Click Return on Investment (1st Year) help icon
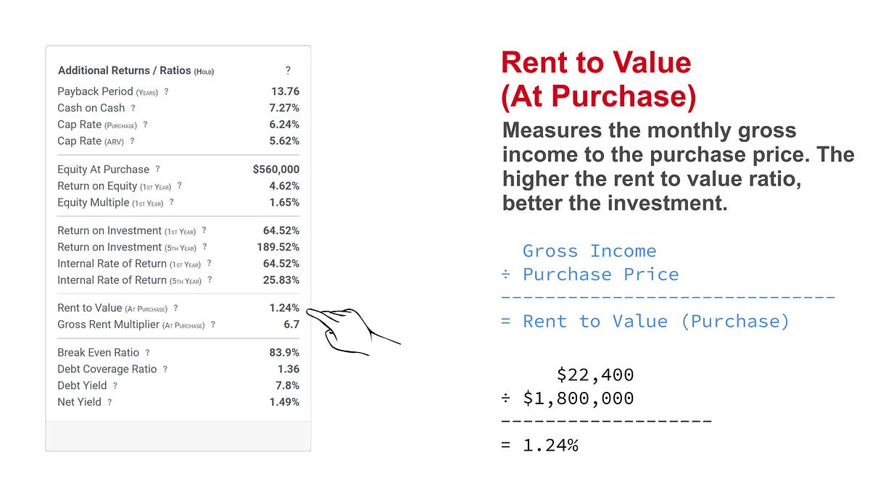 click(203, 230)
